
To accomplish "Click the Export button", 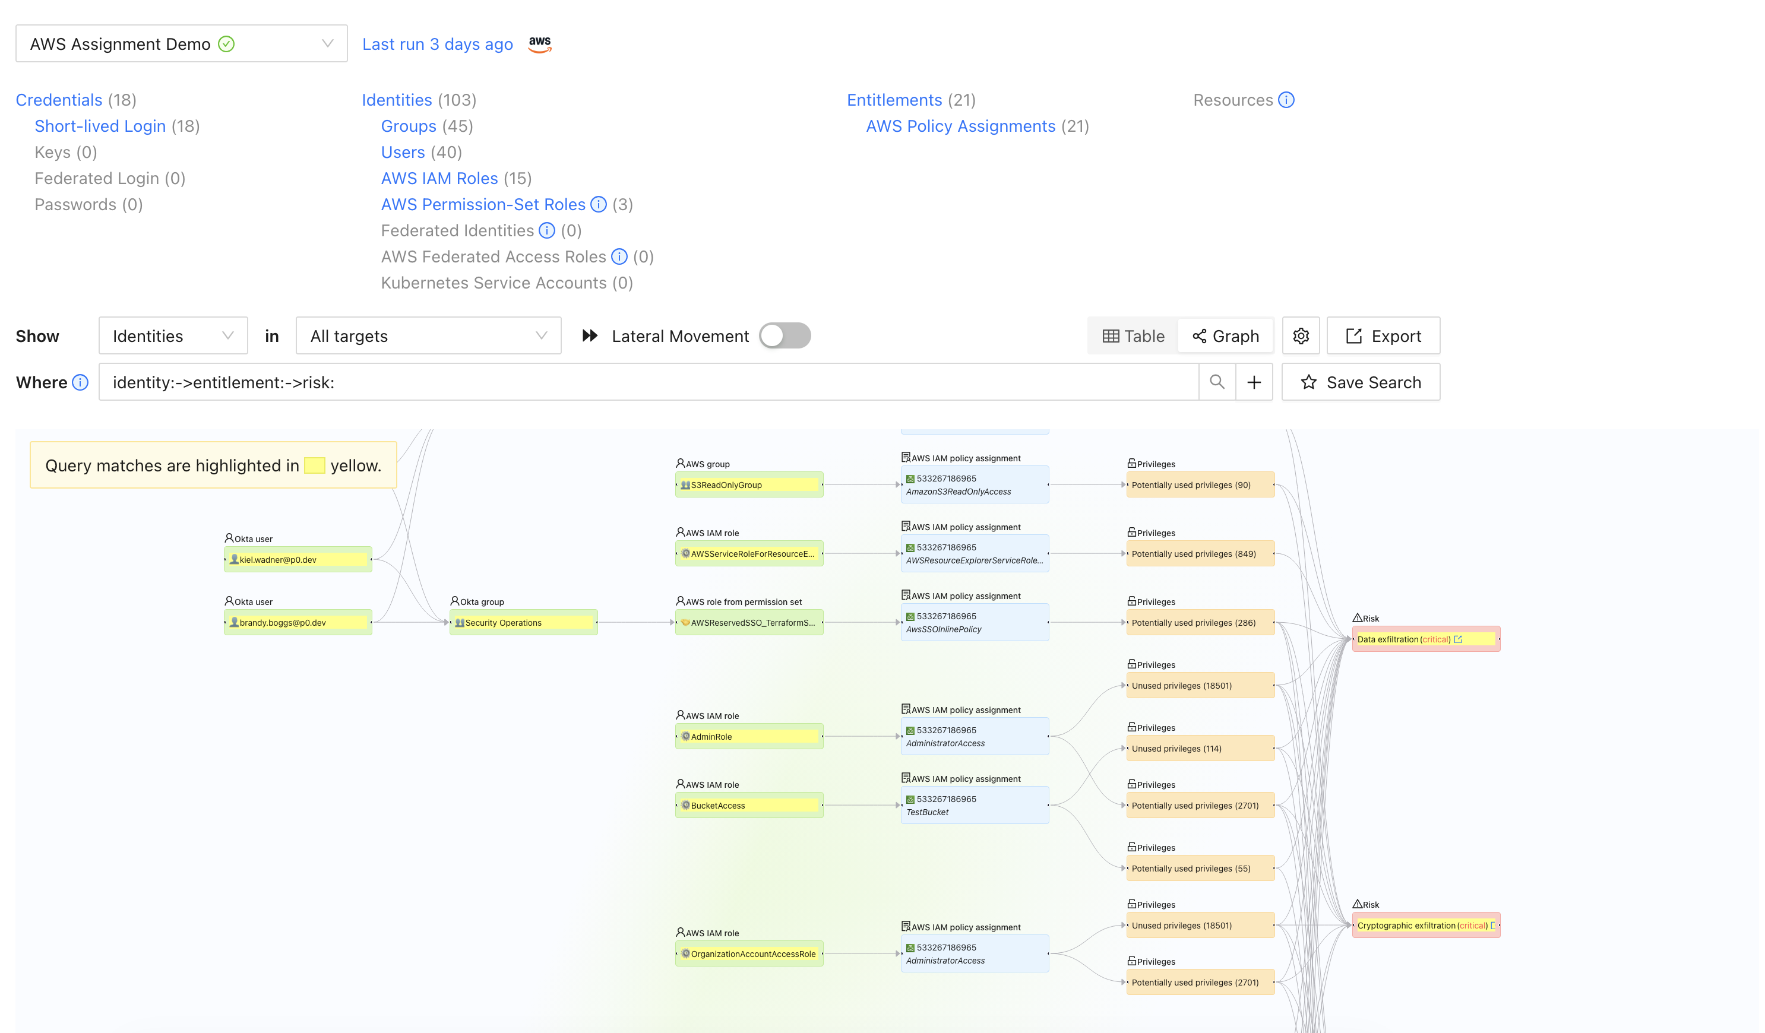I will point(1383,336).
